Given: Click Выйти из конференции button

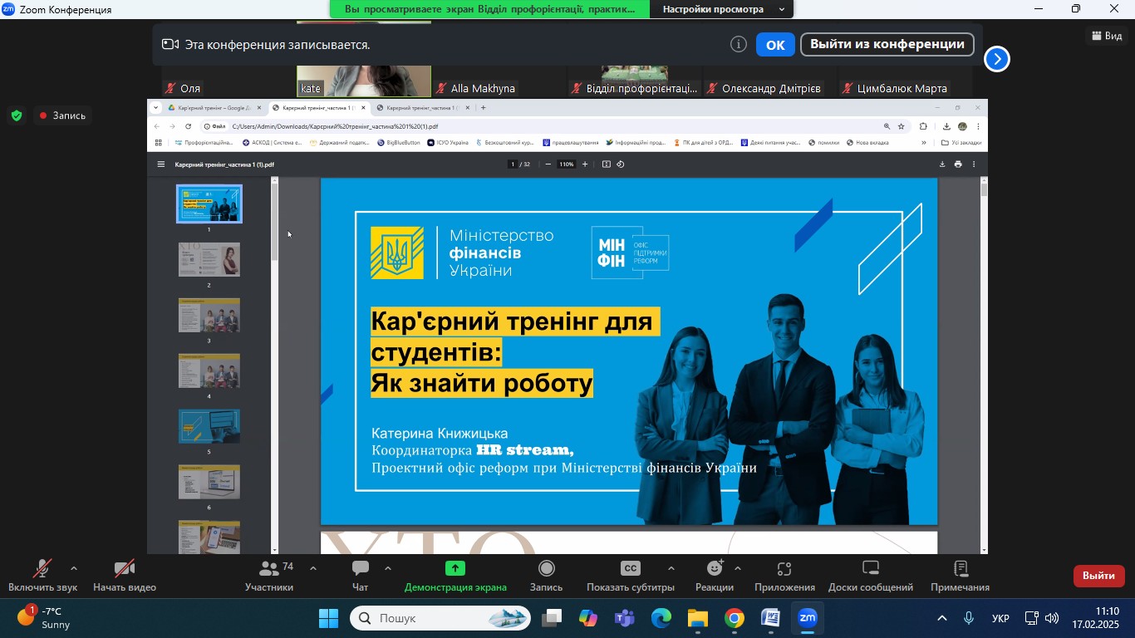Looking at the screenshot, I should [x=887, y=45].
